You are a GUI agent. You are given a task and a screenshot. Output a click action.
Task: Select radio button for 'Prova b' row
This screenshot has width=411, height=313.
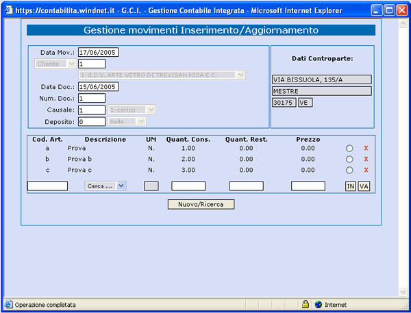(x=349, y=160)
